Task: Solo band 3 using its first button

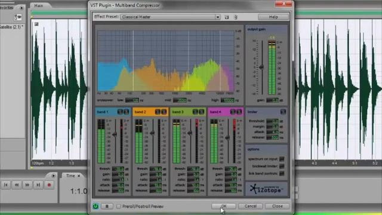Action: point(195,112)
